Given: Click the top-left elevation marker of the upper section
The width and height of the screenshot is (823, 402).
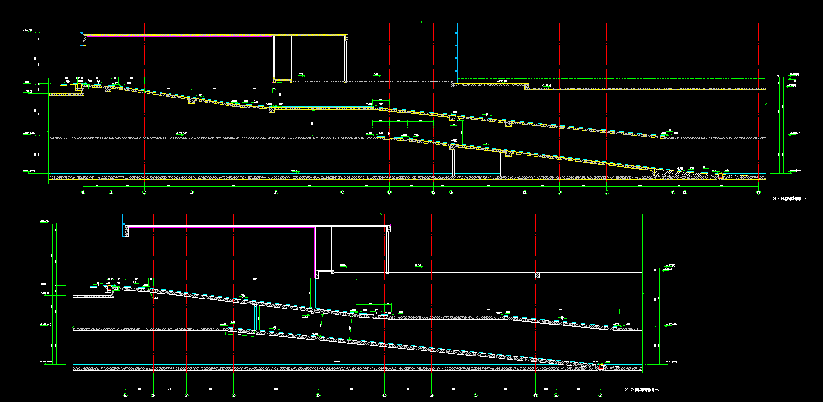Looking at the screenshot, I should coord(27,31).
